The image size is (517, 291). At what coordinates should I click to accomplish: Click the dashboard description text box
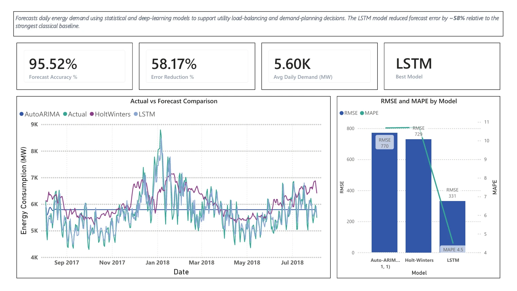tap(258, 24)
